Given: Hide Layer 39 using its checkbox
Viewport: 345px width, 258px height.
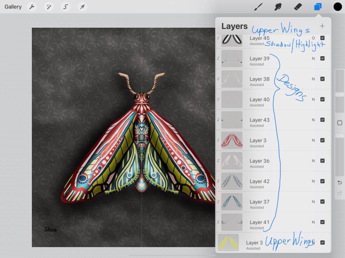Looking at the screenshot, I should coord(322,59).
